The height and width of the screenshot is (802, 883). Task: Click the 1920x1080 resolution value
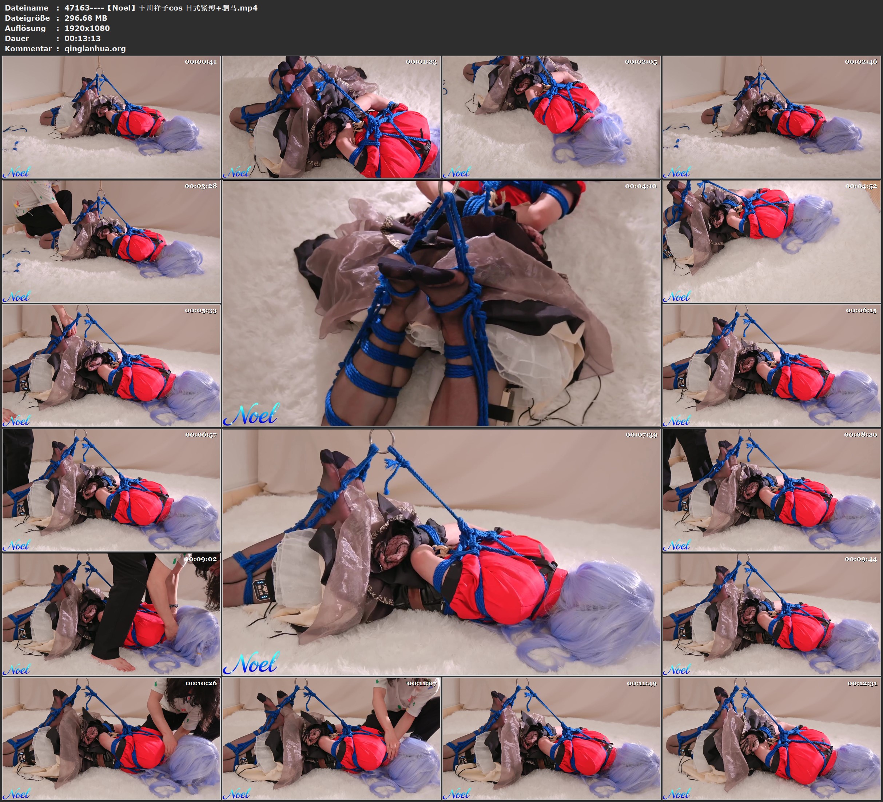click(87, 28)
